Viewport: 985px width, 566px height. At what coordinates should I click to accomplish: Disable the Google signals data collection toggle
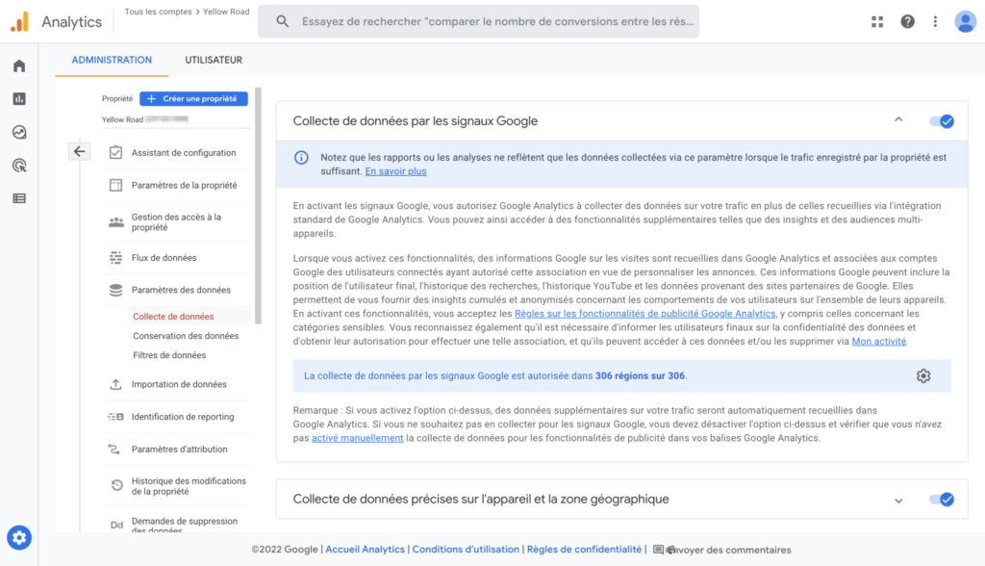tap(941, 121)
